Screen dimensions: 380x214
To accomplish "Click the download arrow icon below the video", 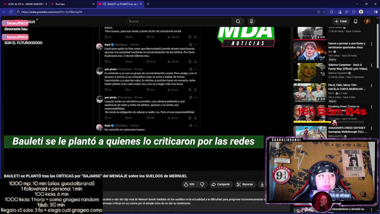I will pyautogui.click(x=262, y=184).
